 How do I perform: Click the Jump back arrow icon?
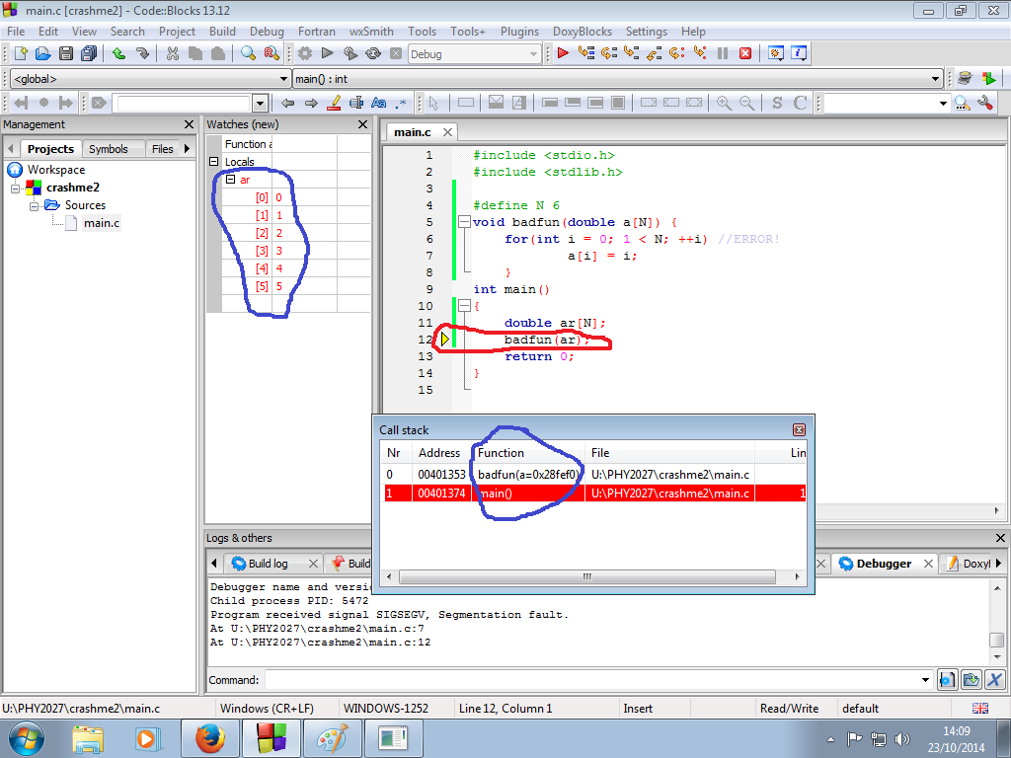coord(287,103)
